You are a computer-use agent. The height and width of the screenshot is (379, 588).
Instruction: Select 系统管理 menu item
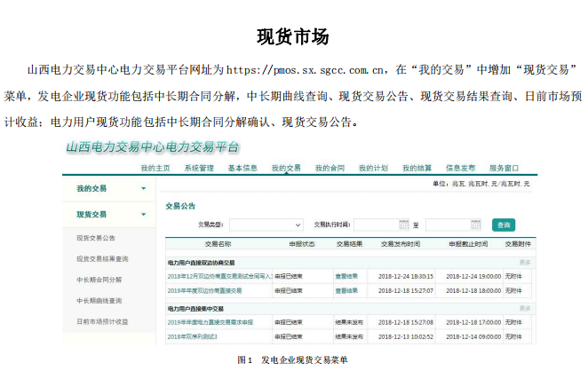pos(199,167)
